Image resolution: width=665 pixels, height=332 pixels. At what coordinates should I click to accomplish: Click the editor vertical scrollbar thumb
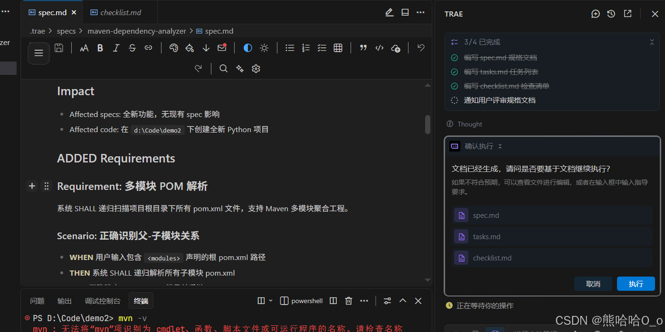(428, 125)
